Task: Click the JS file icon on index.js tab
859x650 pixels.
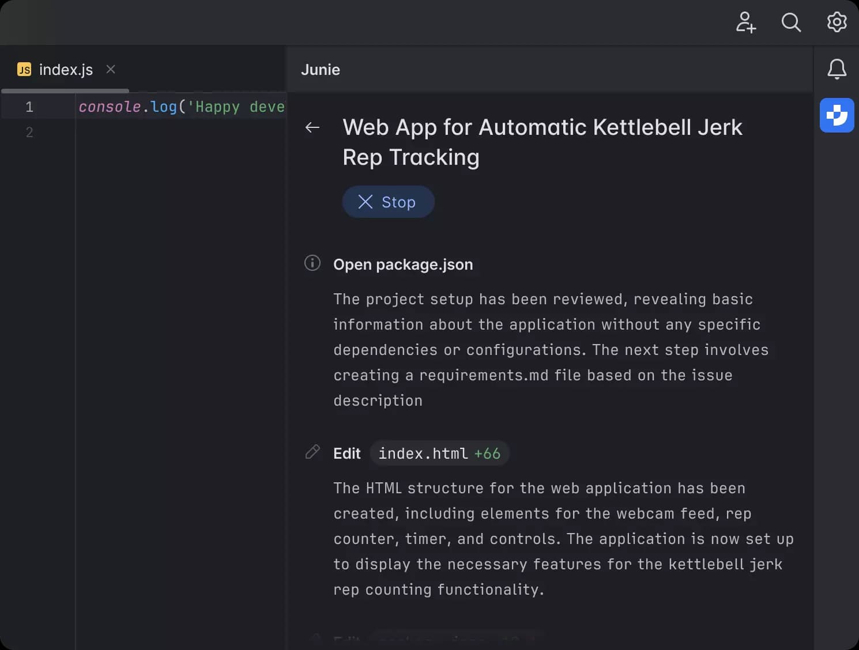Action: (24, 69)
